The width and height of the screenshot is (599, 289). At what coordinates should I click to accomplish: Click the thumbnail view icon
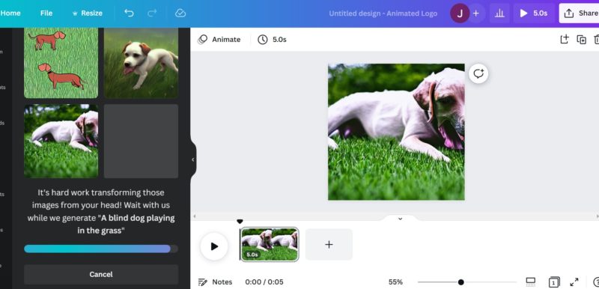[531, 282]
